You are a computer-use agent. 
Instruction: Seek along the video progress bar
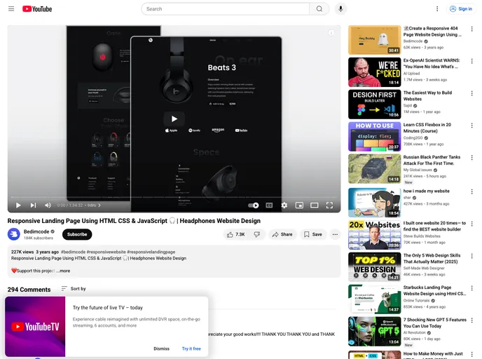click(x=174, y=197)
